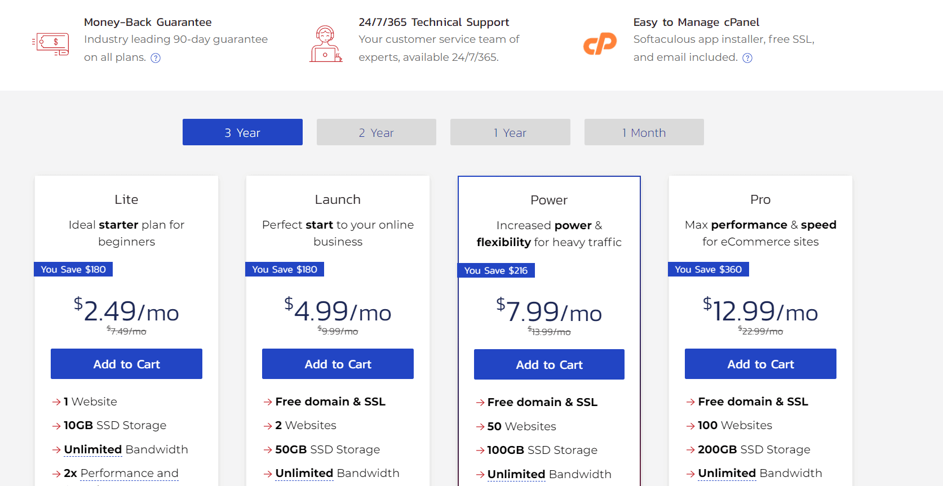Image resolution: width=943 pixels, height=486 pixels.
Task: Select the 3 Year billing tab
Action: click(242, 132)
